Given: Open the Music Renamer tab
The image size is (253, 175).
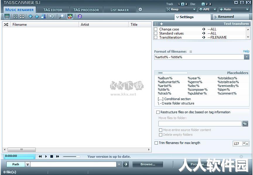Looking at the screenshot, I should click(x=20, y=10).
